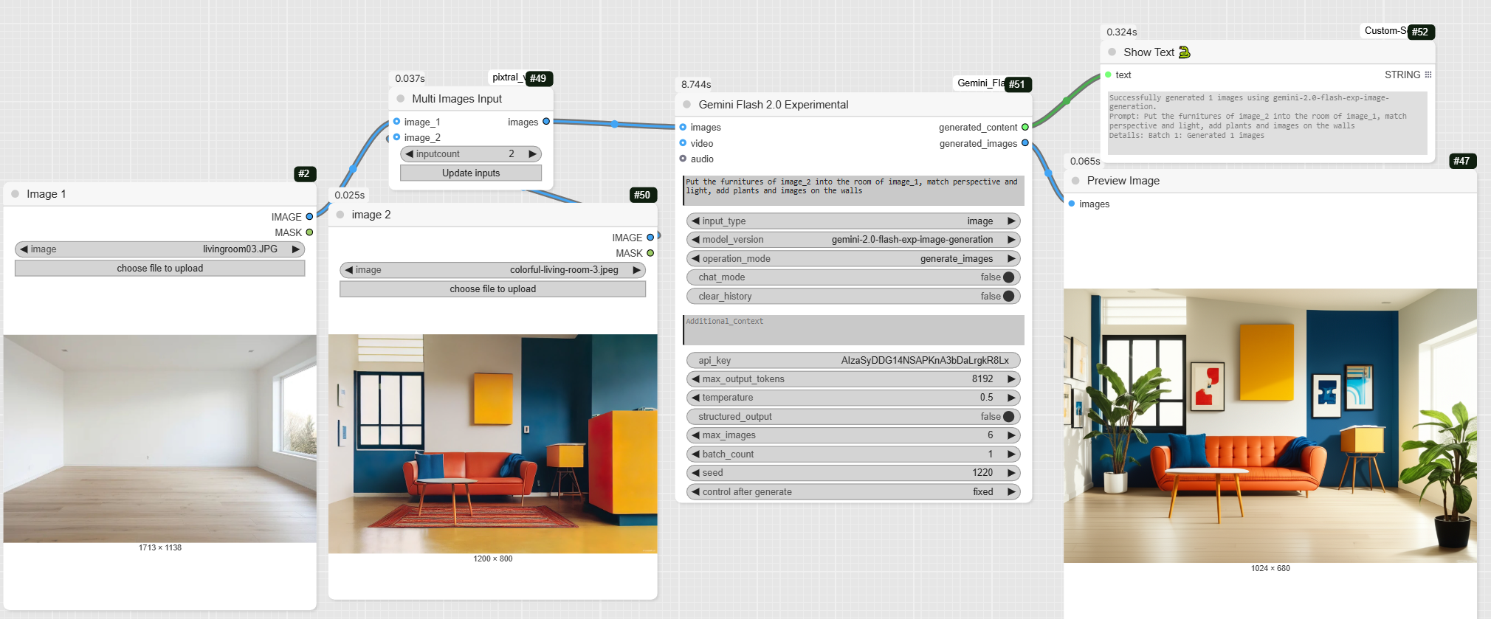Open the control after generate dropdown

pos(853,492)
